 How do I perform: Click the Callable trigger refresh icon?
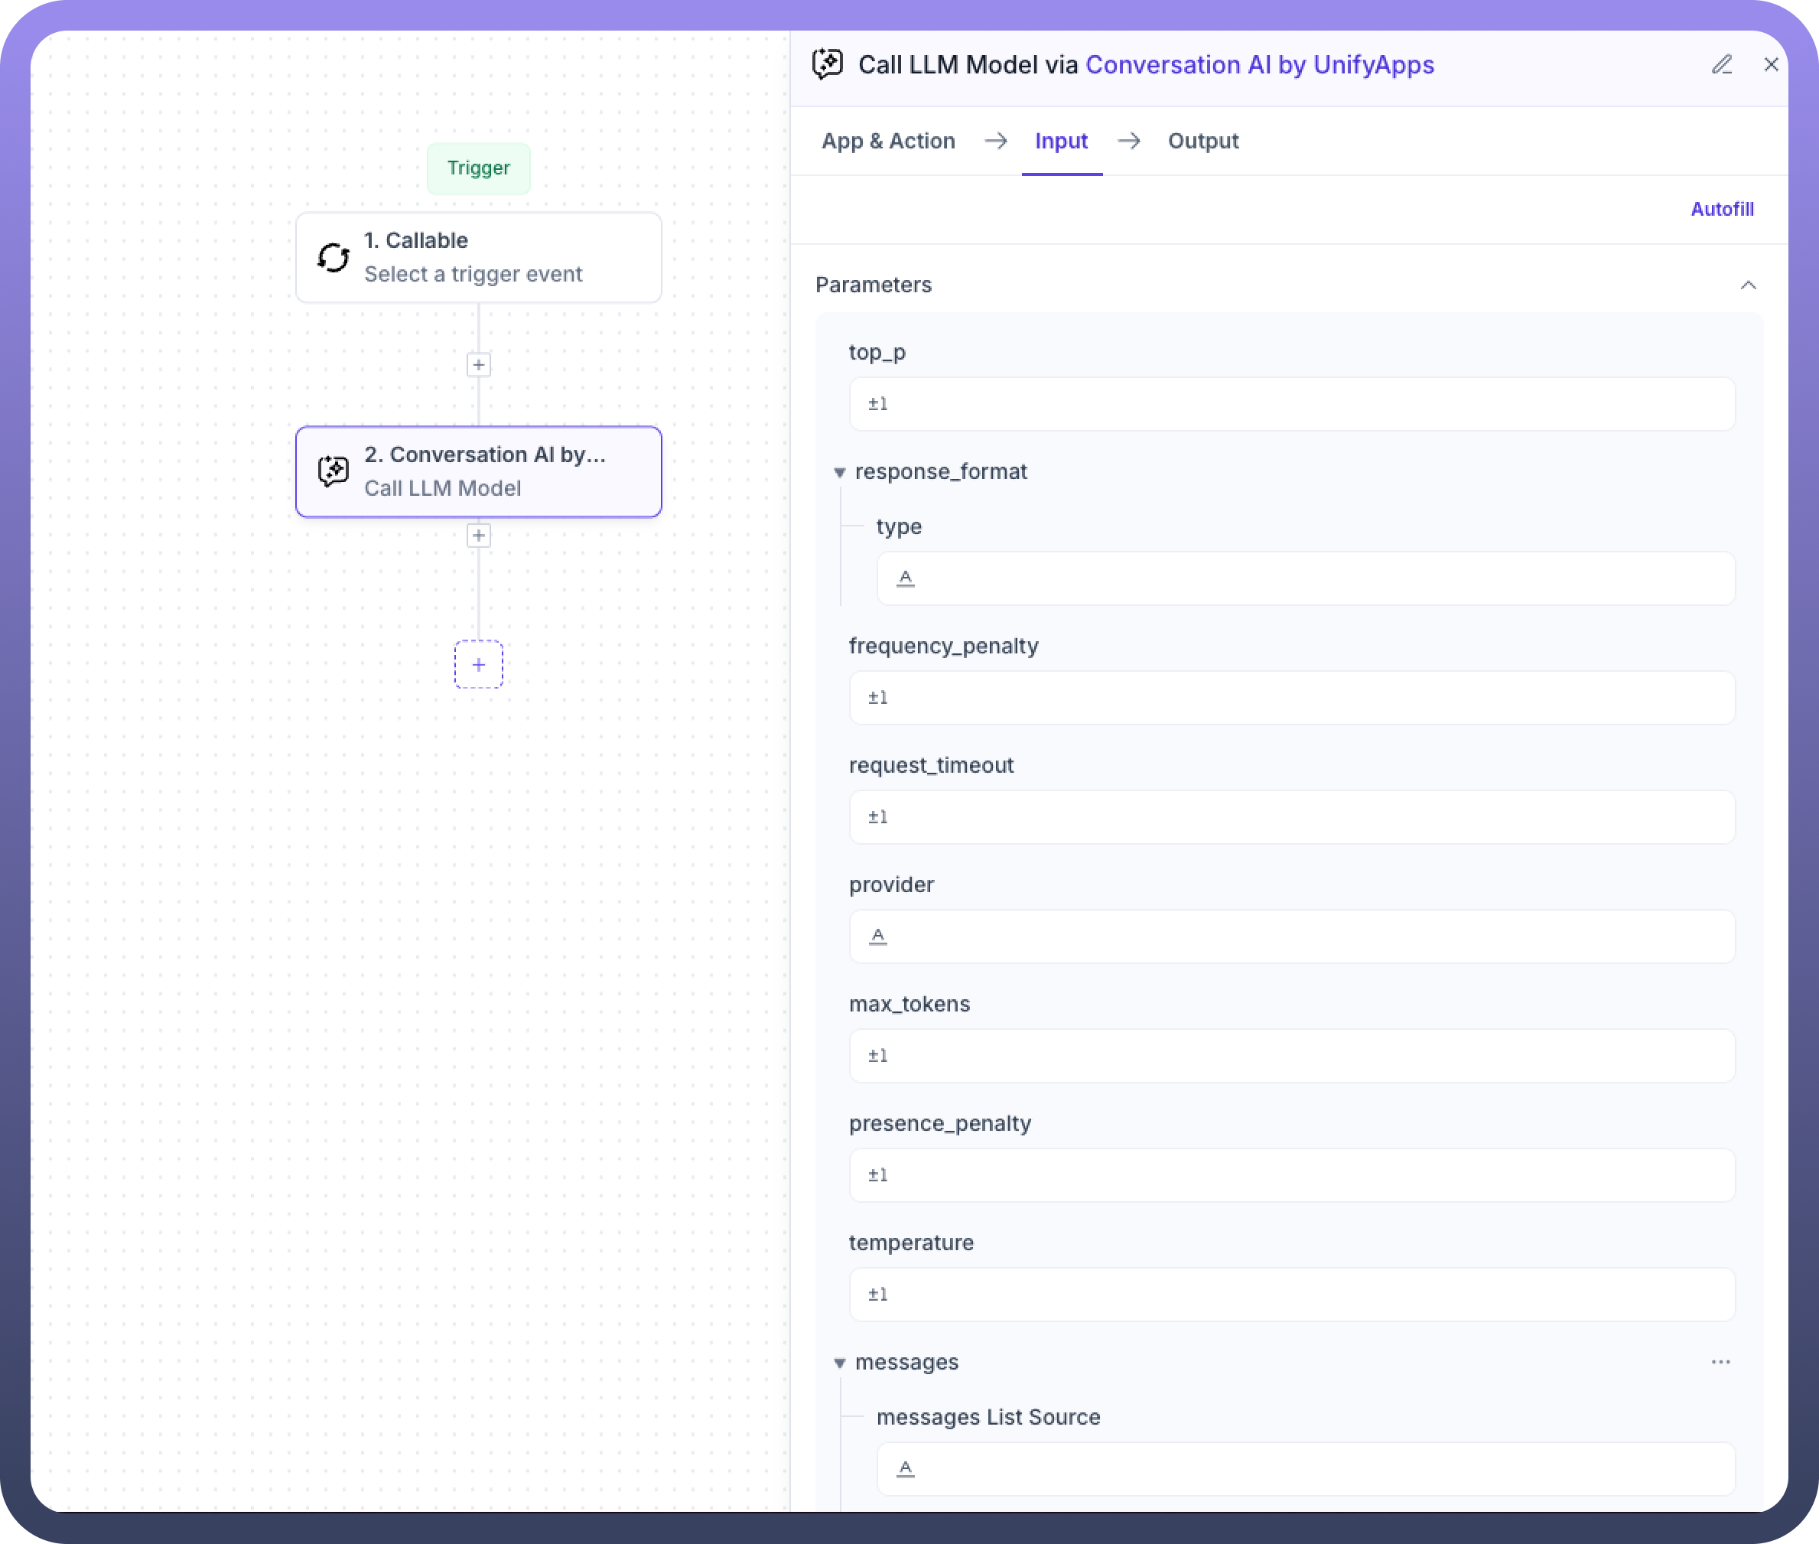click(x=334, y=257)
